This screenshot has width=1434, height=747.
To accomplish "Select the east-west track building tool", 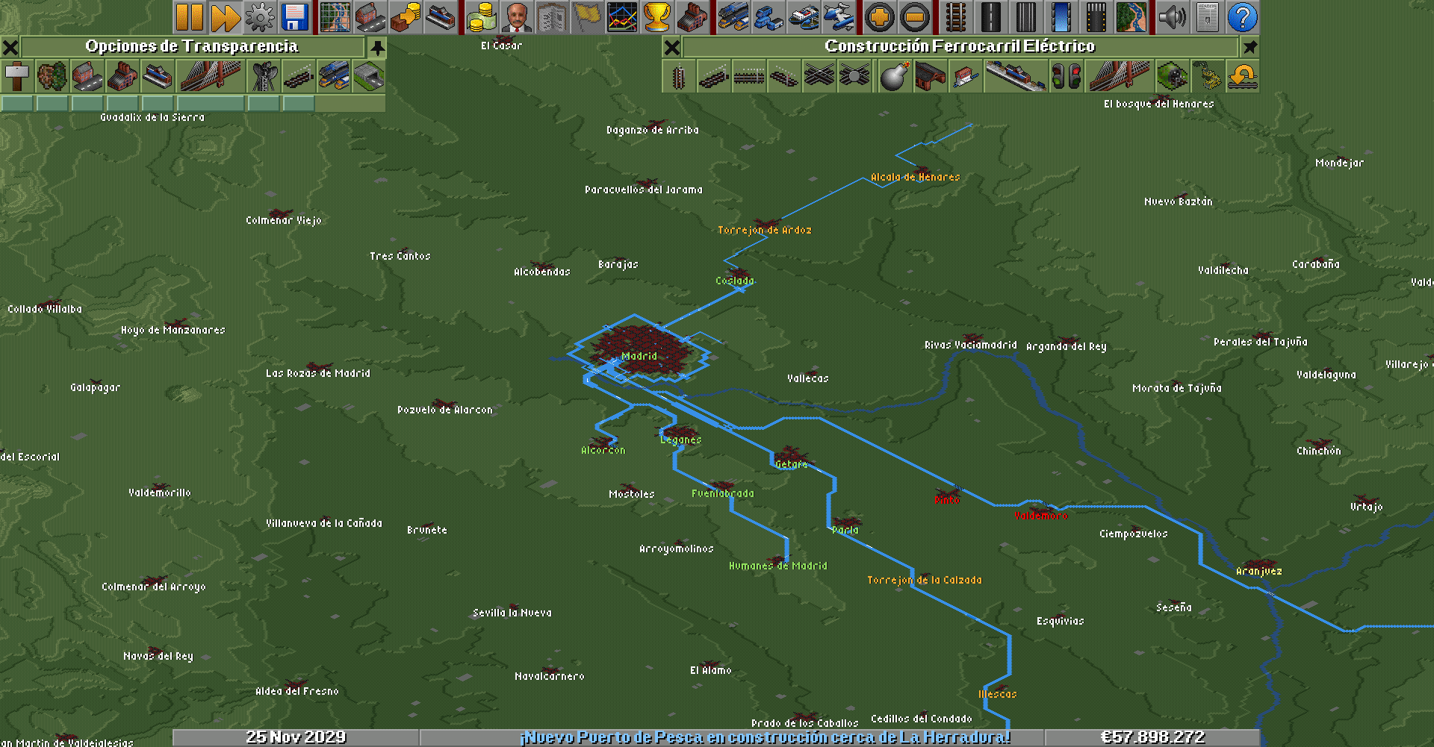I will [749, 76].
